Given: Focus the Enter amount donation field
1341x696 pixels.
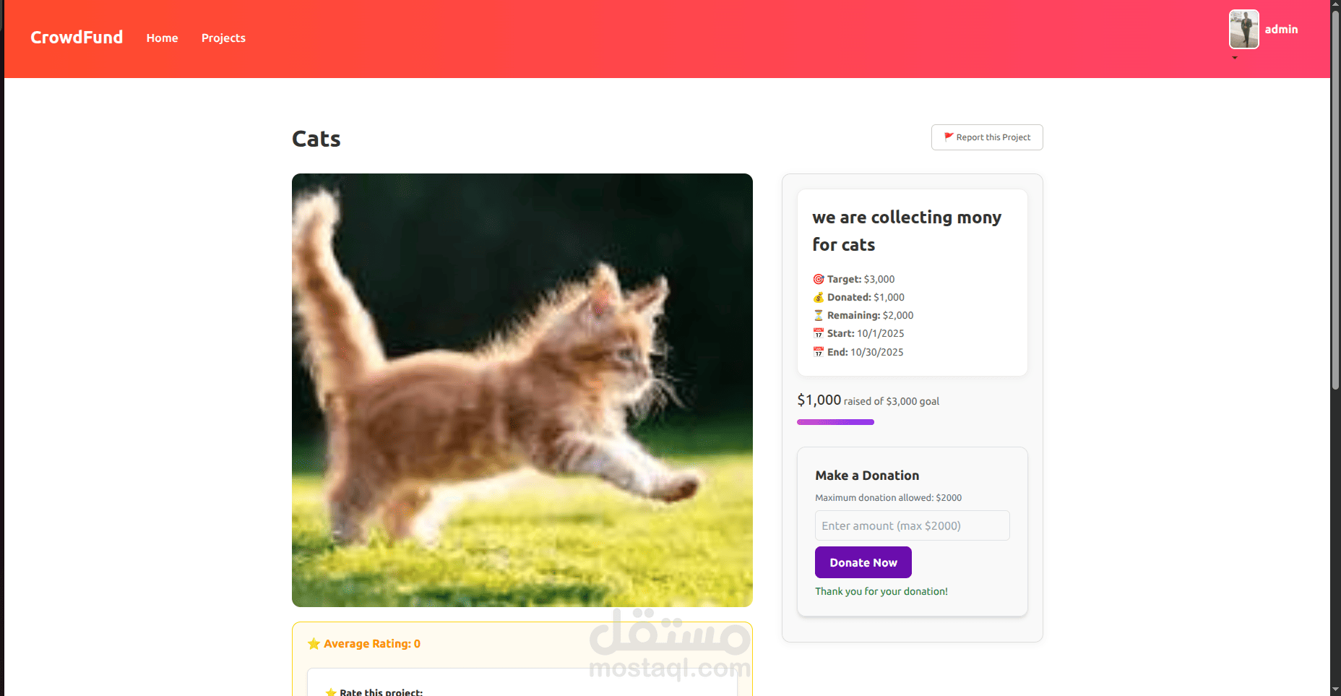Looking at the screenshot, I should (913, 525).
